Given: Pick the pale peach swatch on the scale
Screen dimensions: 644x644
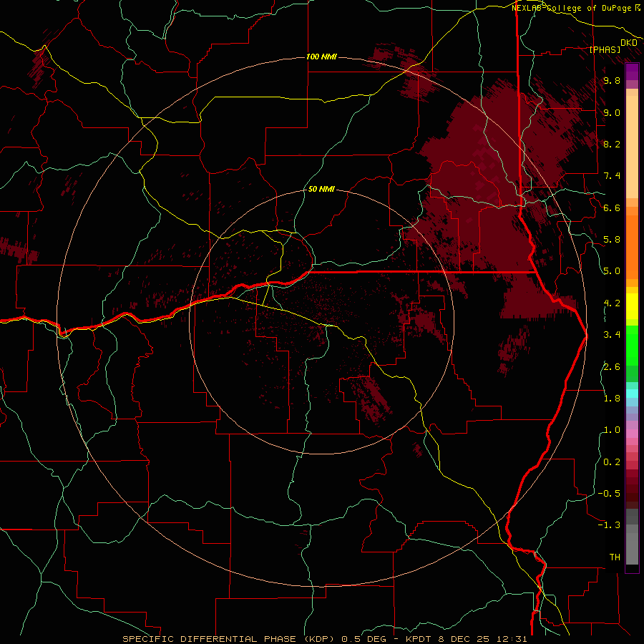Looking at the screenshot, I should point(632,147).
